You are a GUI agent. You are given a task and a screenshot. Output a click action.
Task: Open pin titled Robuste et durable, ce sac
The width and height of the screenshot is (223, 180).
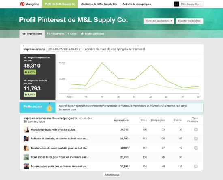(x=60, y=139)
